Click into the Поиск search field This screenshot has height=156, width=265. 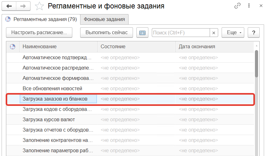point(181,33)
